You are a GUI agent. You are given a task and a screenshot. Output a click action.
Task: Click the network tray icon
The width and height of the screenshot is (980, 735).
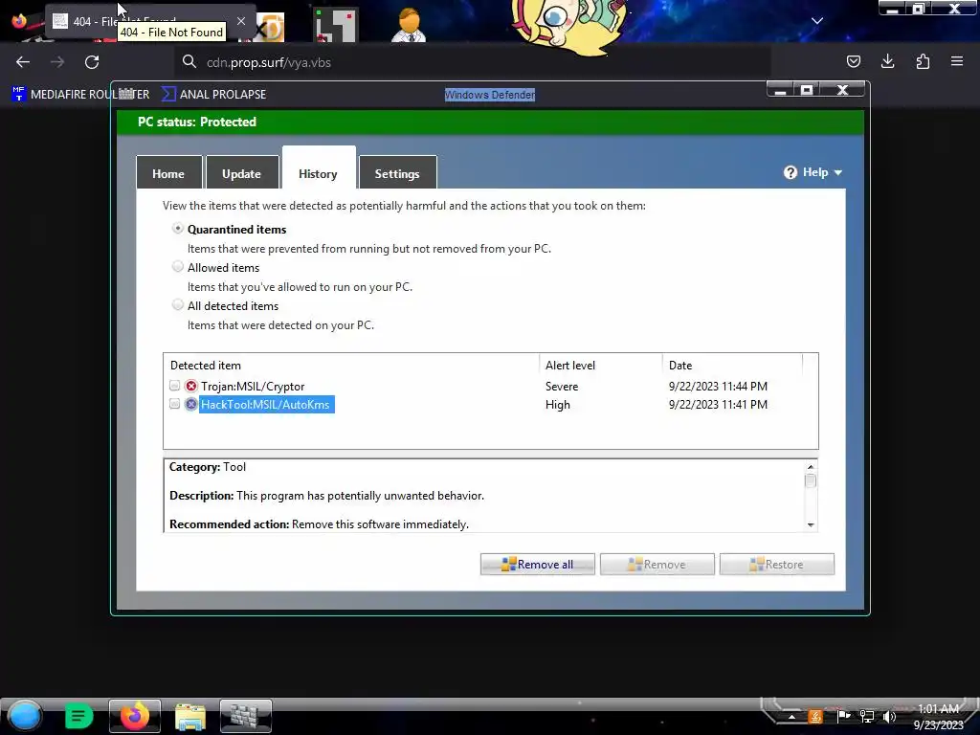pos(867,716)
